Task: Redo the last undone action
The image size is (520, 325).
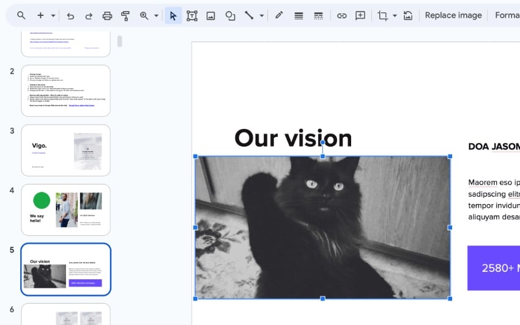Action: pyautogui.click(x=89, y=15)
